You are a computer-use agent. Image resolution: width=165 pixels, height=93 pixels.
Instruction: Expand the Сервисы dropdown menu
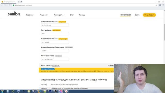pos(30,15)
